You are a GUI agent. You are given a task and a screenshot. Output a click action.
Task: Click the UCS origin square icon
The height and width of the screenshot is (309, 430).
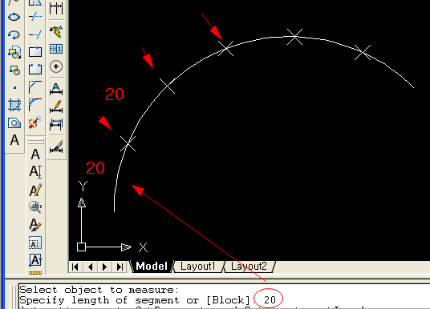pyautogui.click(x=82, y=247)
